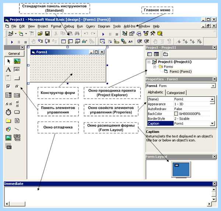Open the Add Project dropdown arrow
Image resolution: width=221 pixels, height=211 pixels.
coord(15,33)
